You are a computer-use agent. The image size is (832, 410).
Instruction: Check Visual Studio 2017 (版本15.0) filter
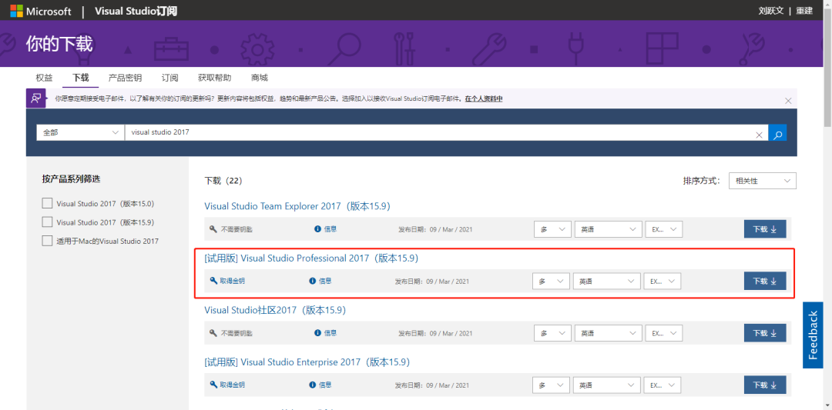[47, 203]
